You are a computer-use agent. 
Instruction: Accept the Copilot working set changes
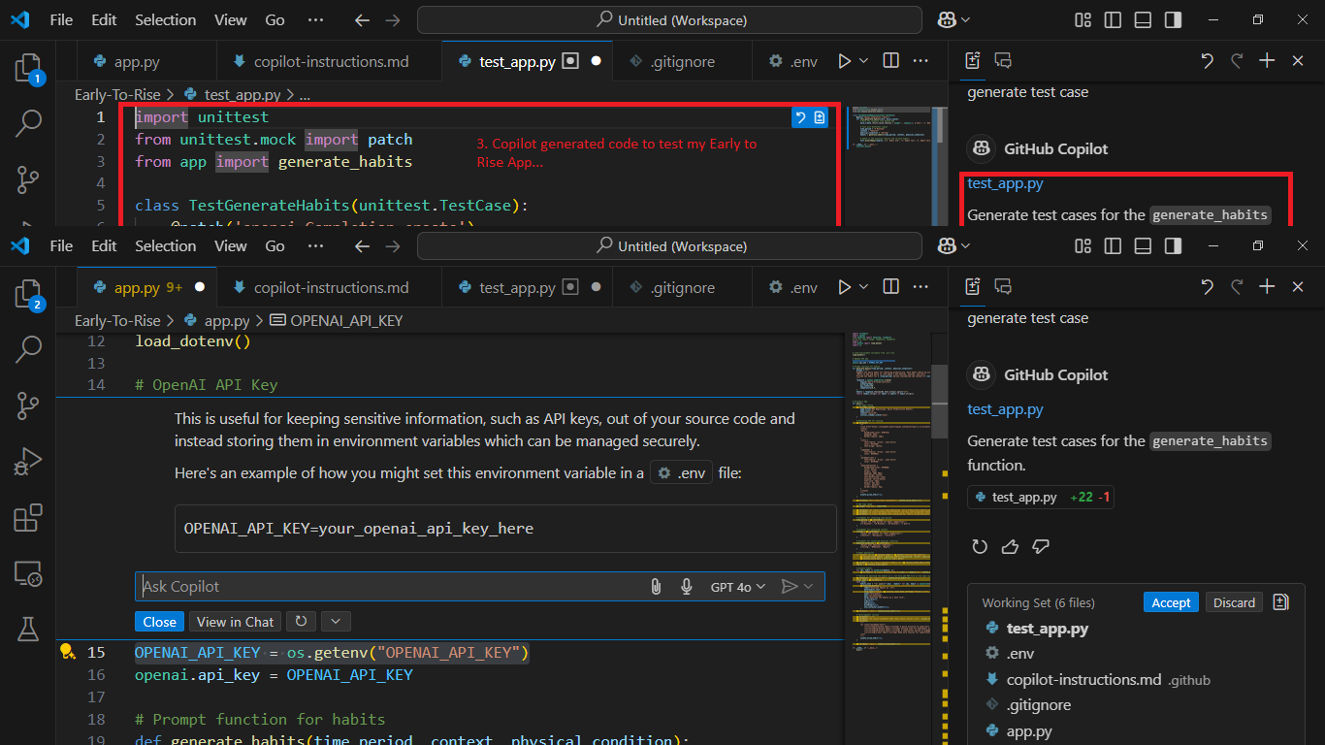[1171, 602]
